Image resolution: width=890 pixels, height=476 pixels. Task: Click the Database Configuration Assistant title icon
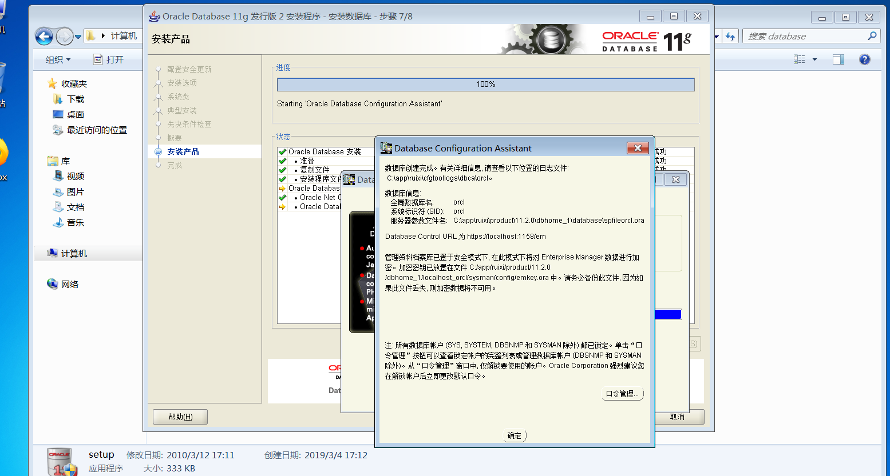[x=386, y=148]
